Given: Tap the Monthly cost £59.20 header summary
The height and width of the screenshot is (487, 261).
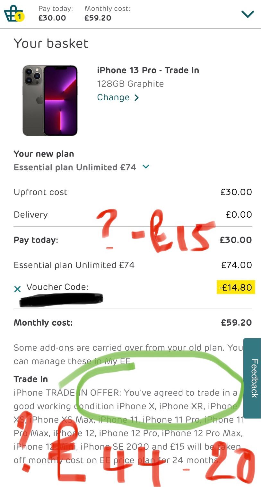Looking at the screenshot, I should point(107,14).
